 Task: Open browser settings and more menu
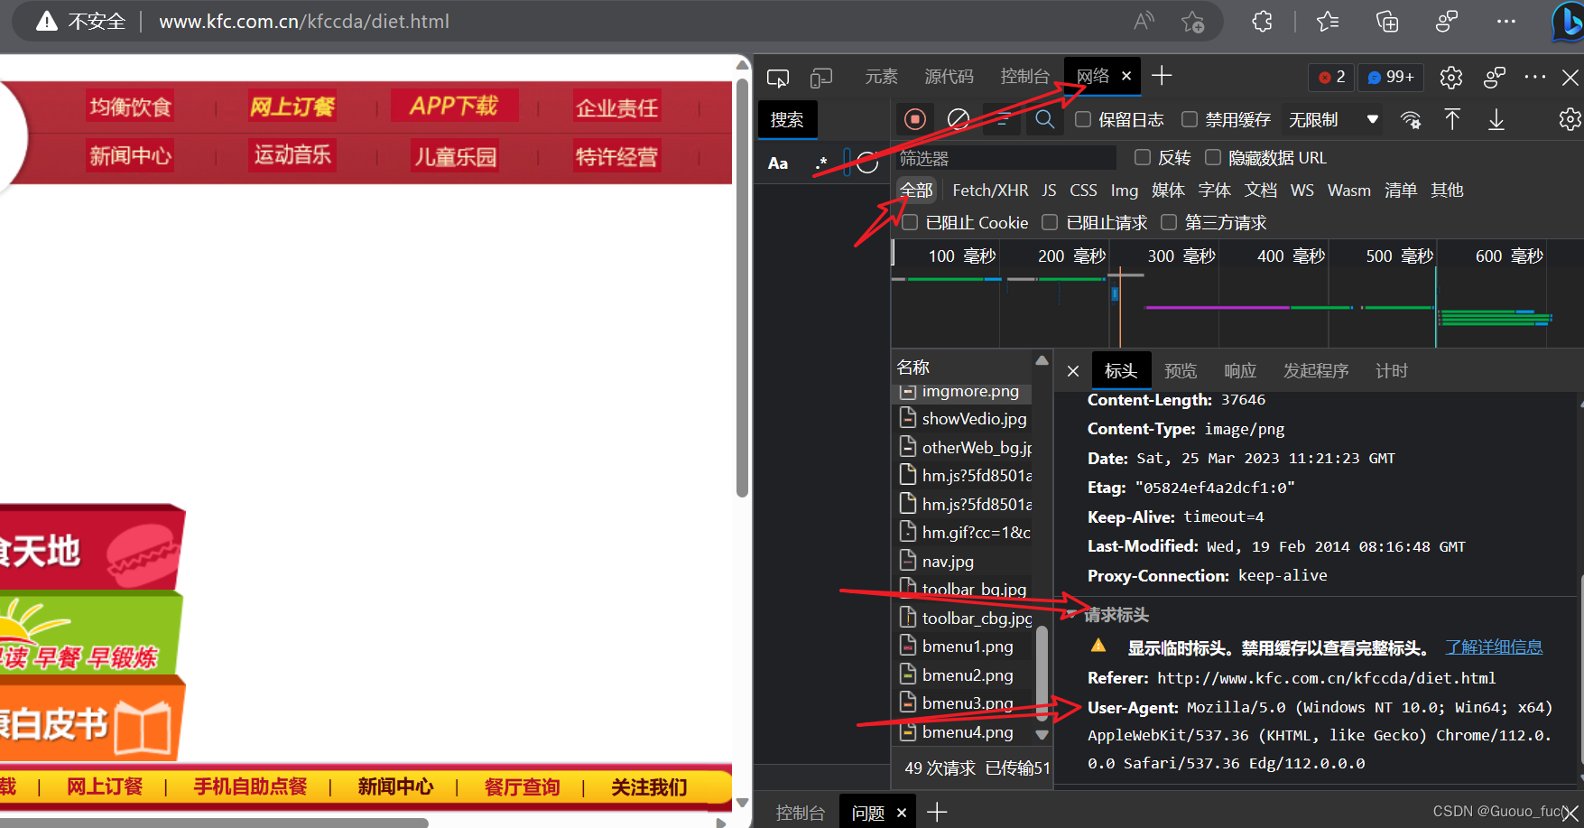(x=1506, y=22)
